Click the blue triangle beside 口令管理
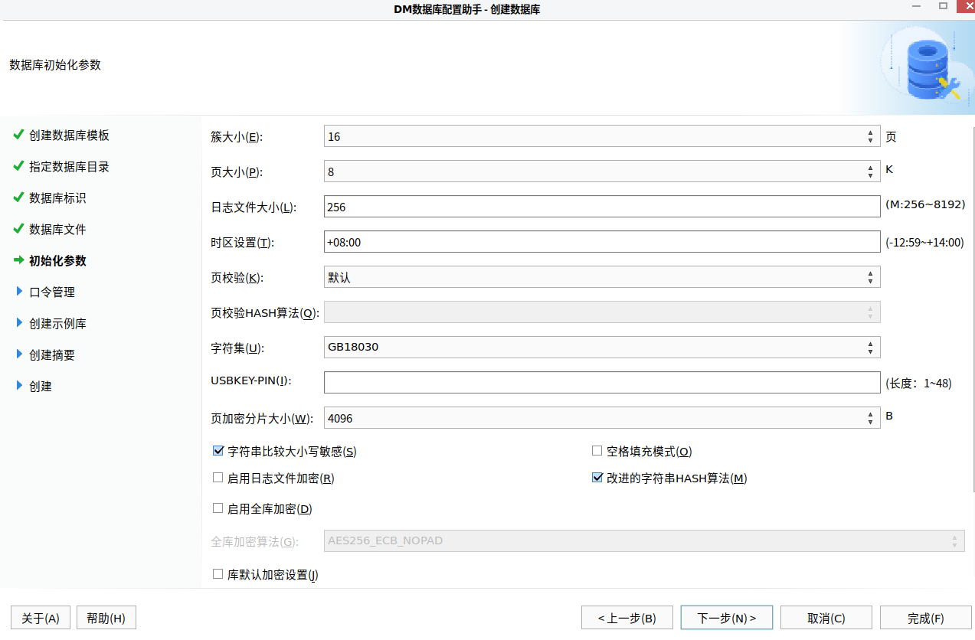The image size is (975, 640). pyautogui.click(x=19, y=292)
